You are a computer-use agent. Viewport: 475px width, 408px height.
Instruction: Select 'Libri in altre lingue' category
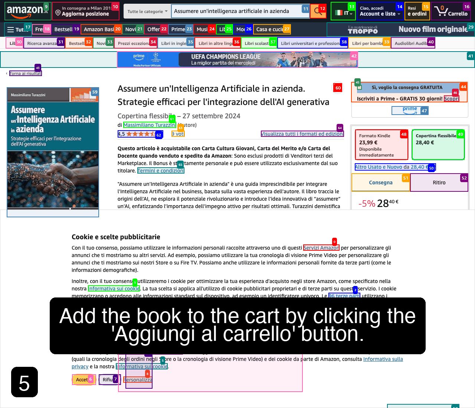click(218, 43)
